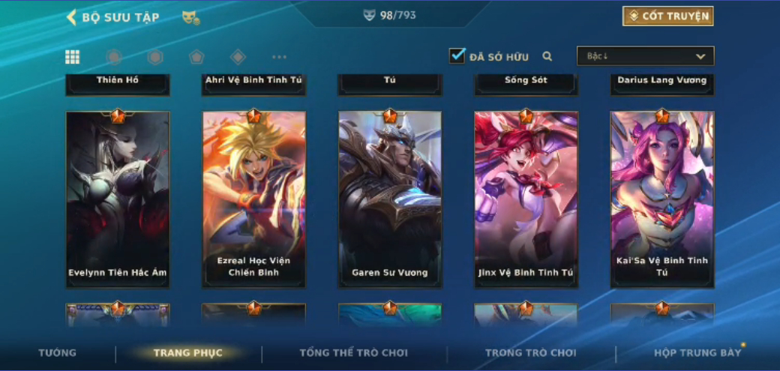Image resolution: width=780 pixels, height=371 pixels.
Task: Click the dropdown chevron of the sort box
Action: click(700, 57)
